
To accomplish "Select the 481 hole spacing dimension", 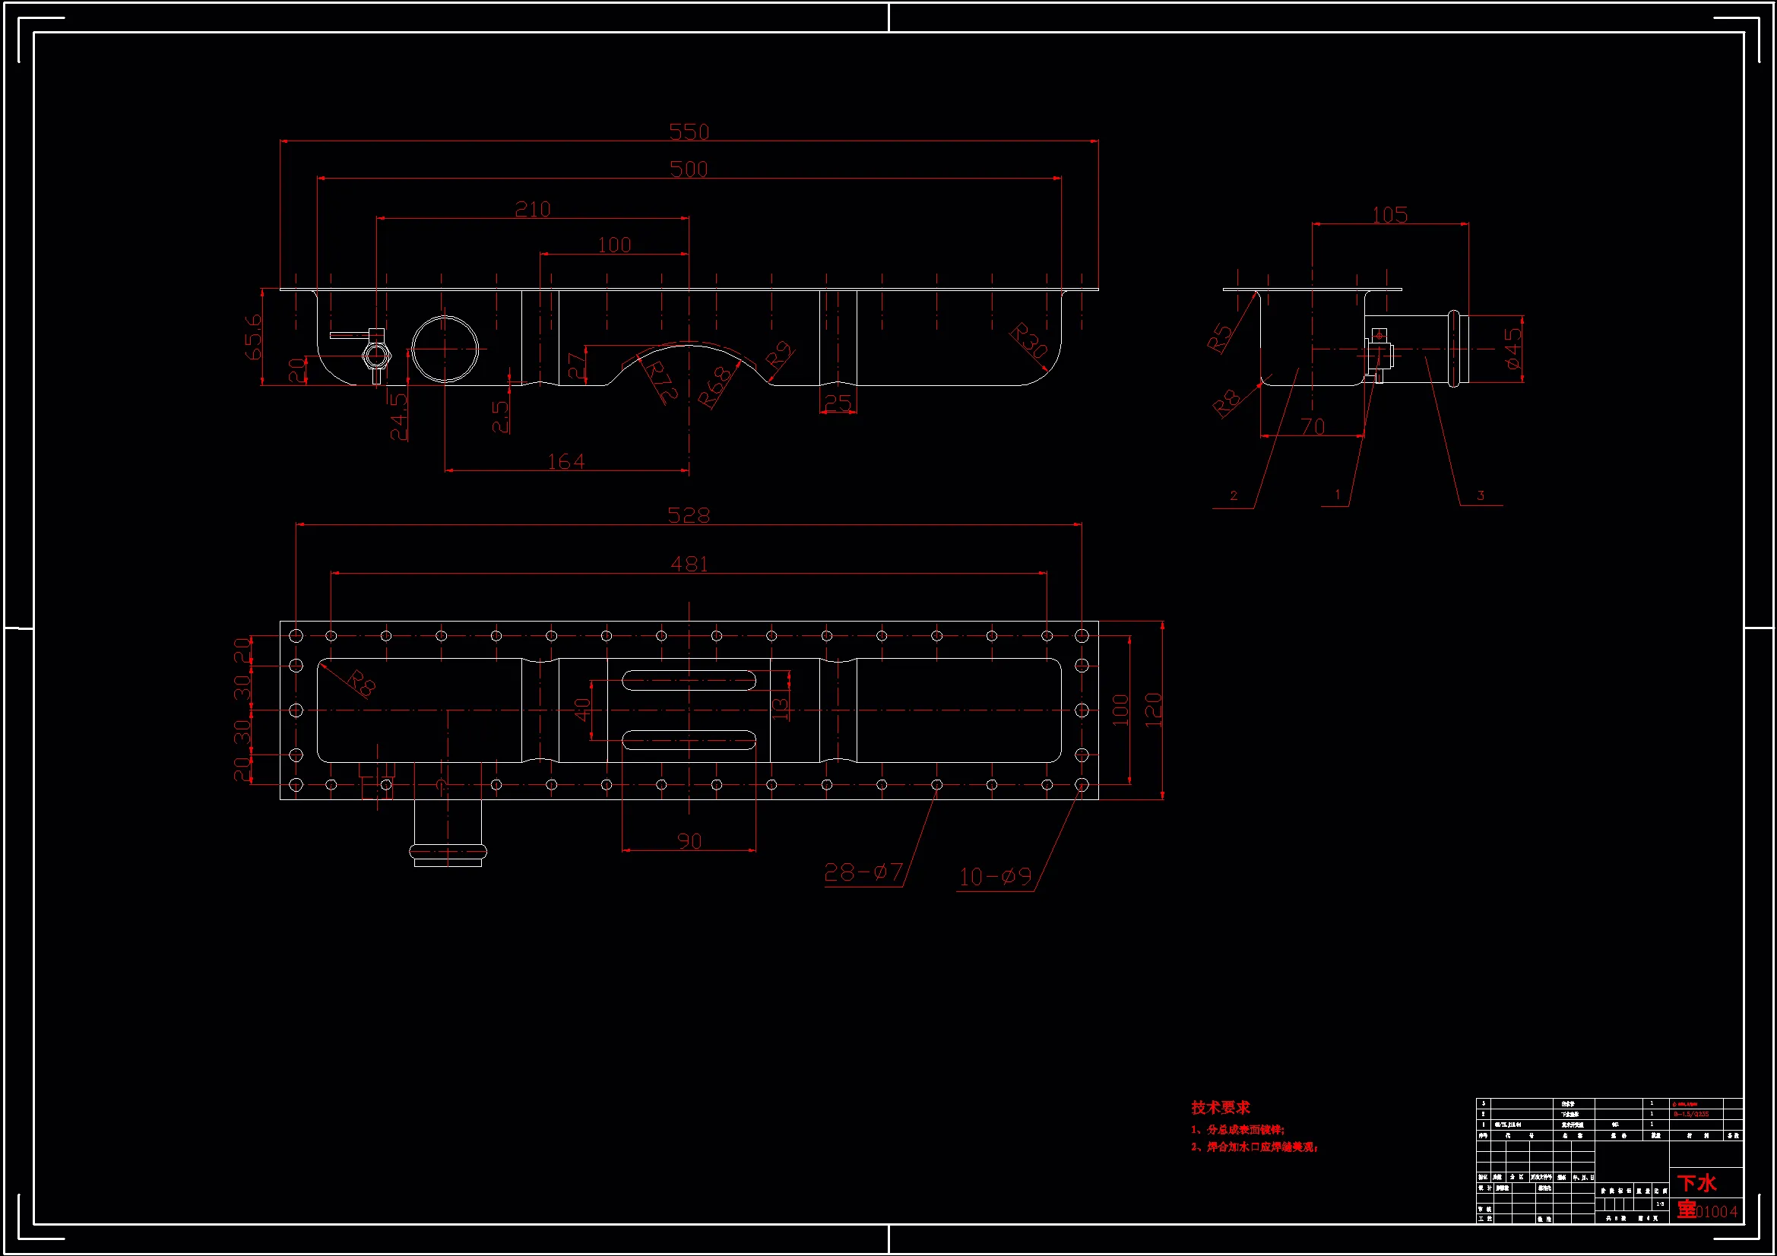I will (689, 564).
